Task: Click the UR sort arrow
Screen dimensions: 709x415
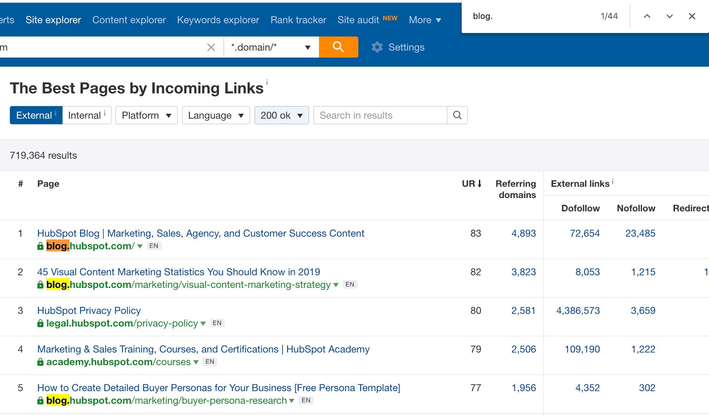Action: click(x=479, y=183)
